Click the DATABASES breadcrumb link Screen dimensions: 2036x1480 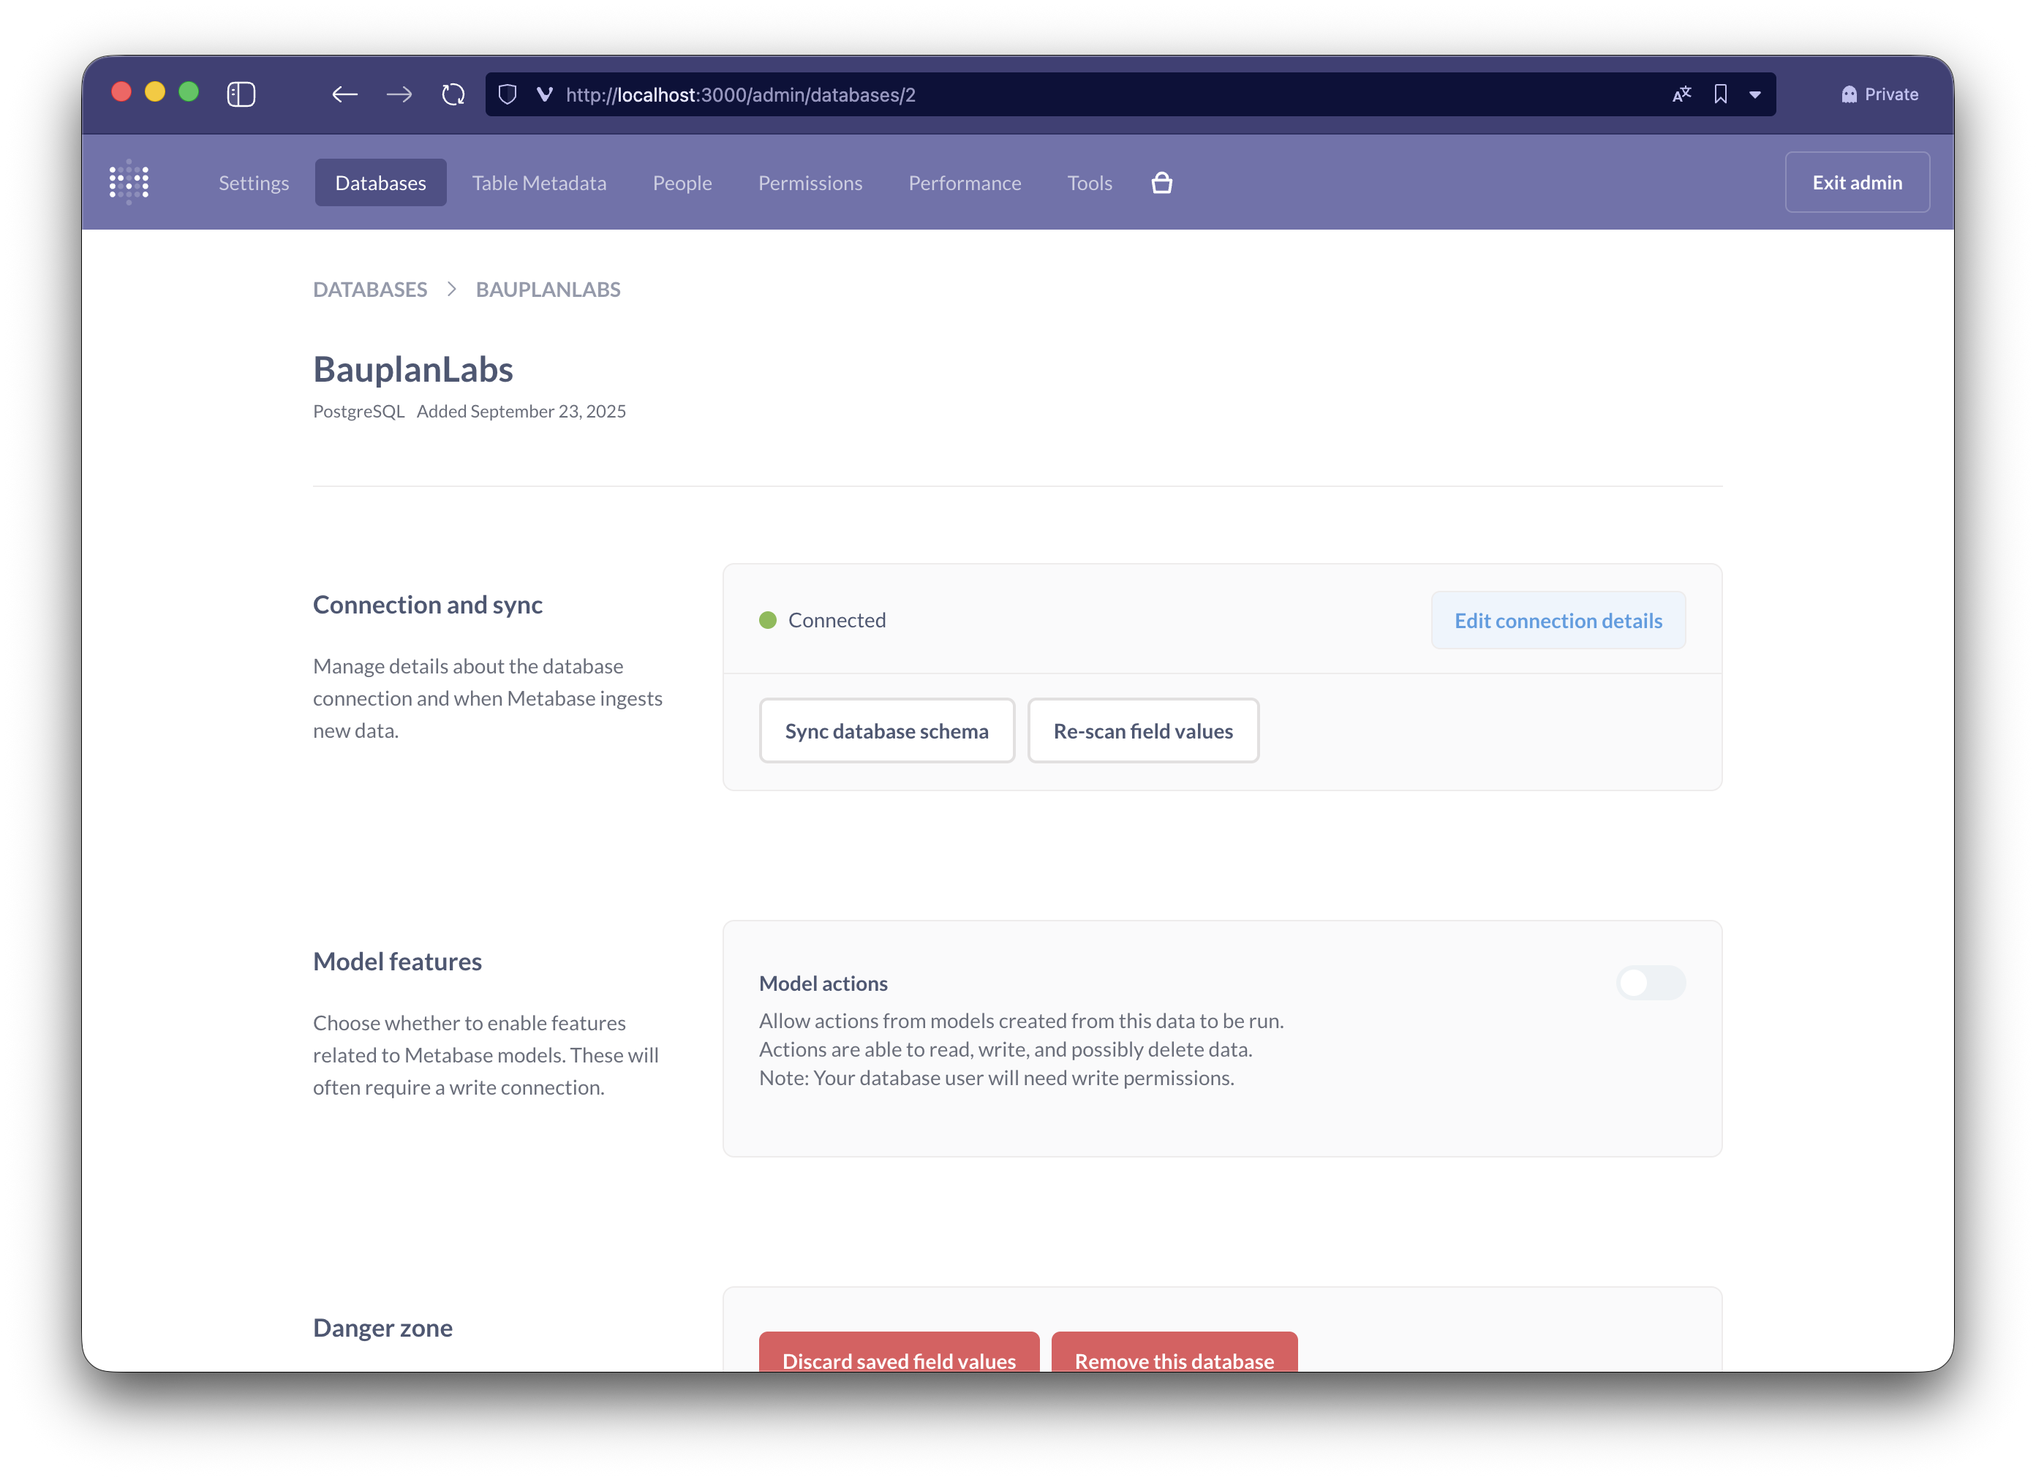pos(370,289)
